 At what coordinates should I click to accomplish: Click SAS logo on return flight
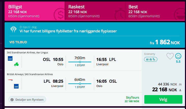tap(16, 86)
